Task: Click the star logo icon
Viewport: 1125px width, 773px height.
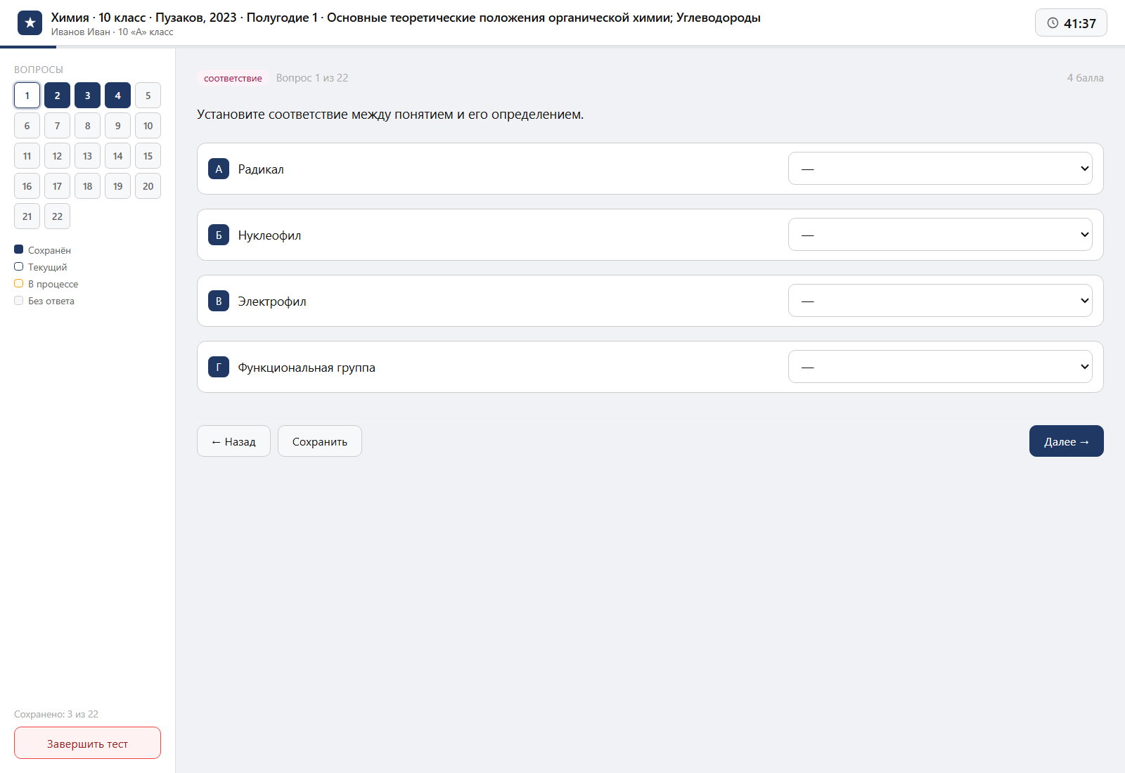Action: click(x=30, y=23)
